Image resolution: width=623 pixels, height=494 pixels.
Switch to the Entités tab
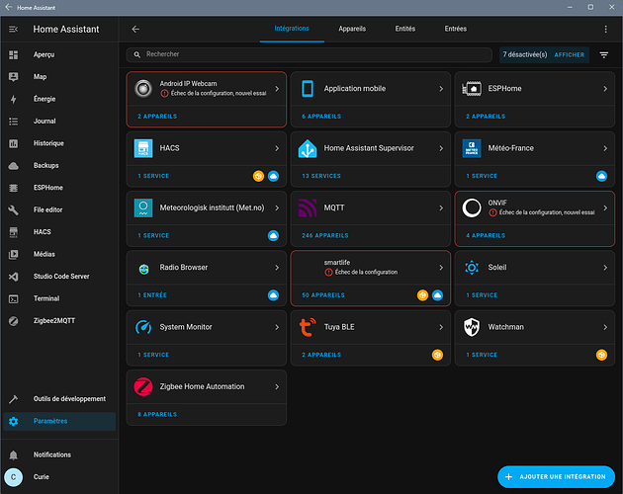(404, 29)
